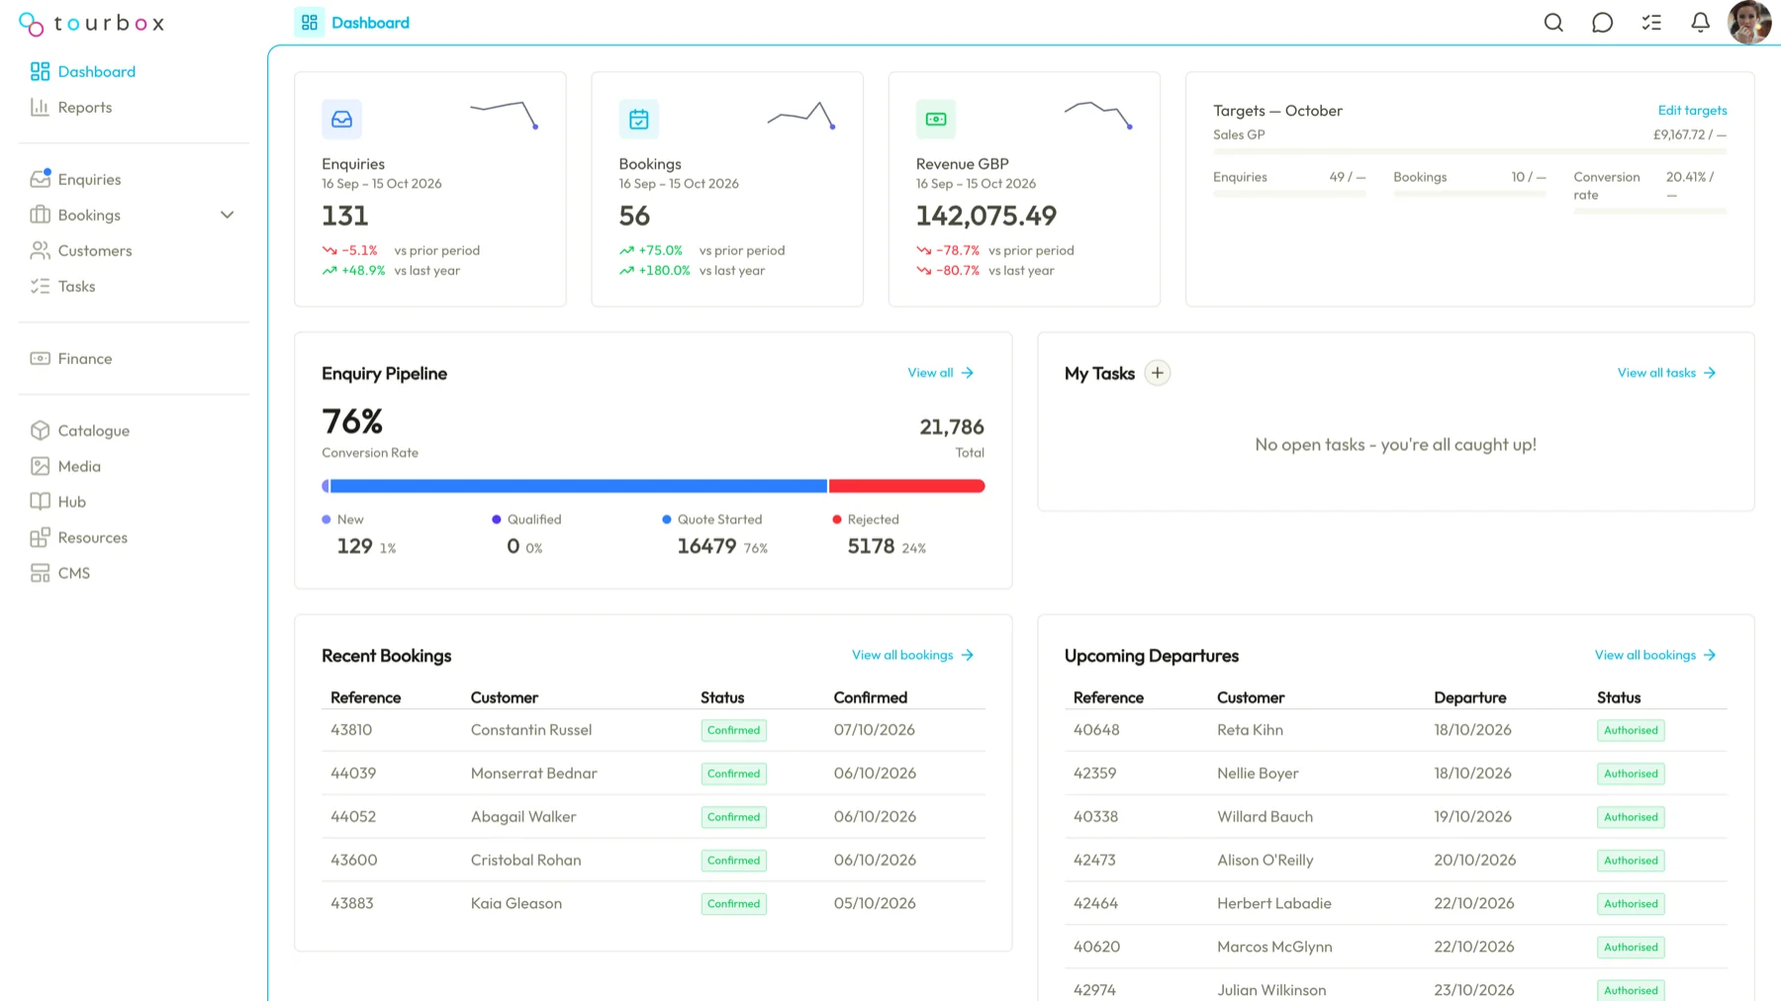Click the red Rejected pipeline bar segment
The width and height of the screenshot is (1781, 1001).
[906, 486]
